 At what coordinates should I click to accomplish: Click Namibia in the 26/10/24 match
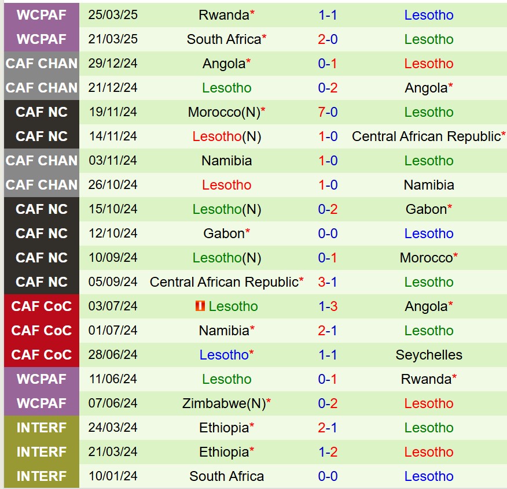point(429,185)
